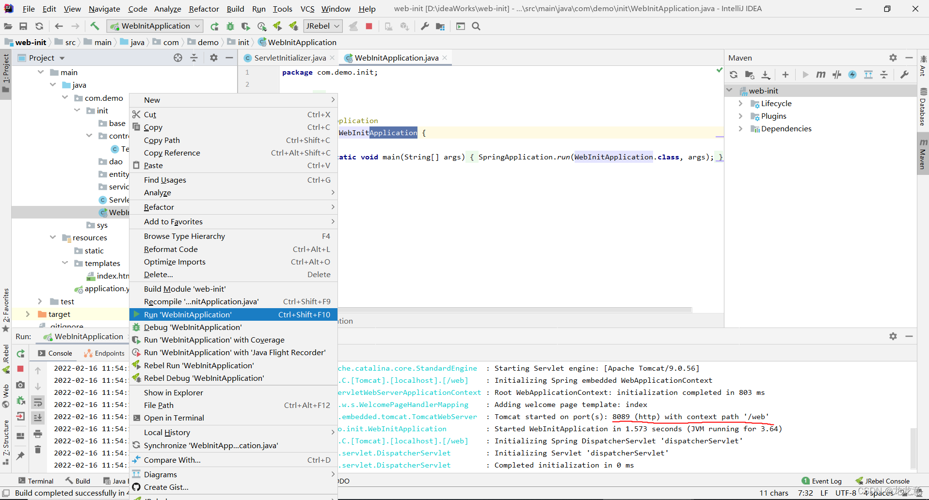Open Terminal tool window button

(36, 481)
